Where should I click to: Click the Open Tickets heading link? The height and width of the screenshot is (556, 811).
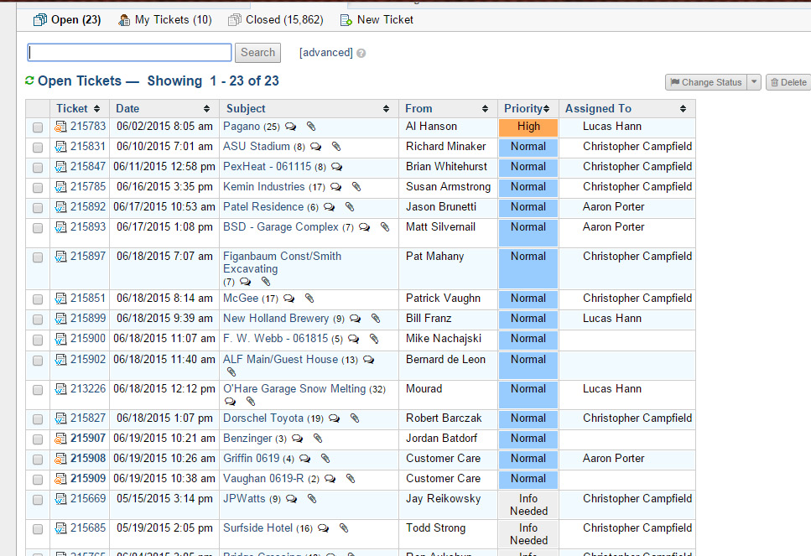(80, 81)
